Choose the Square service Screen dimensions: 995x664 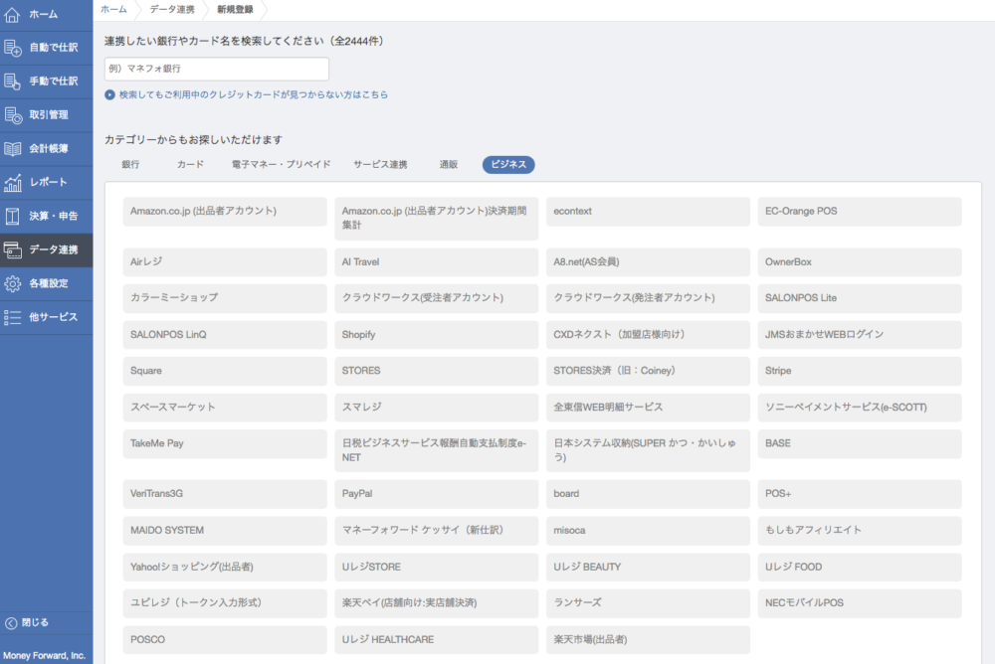pos(225,371)
